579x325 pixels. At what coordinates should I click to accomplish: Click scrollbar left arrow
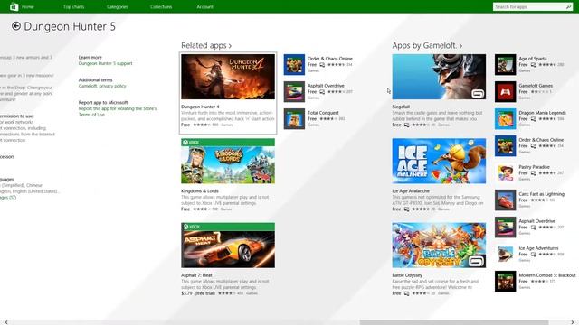pos(6,322)
